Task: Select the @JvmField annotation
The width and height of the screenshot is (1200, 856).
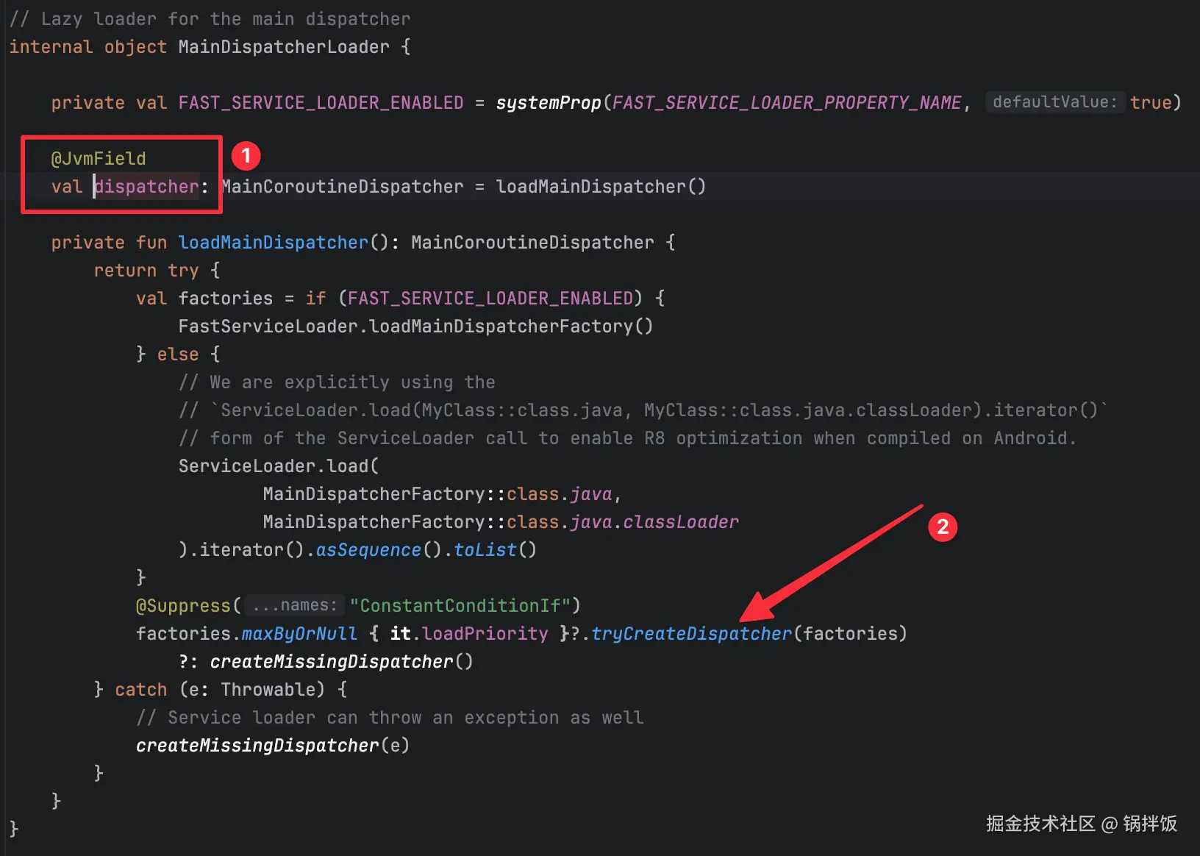Action: [x=99, y=159]
